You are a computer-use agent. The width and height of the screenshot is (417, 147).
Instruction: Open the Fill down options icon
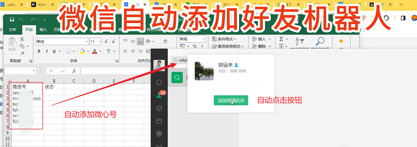tap(281, 46)
